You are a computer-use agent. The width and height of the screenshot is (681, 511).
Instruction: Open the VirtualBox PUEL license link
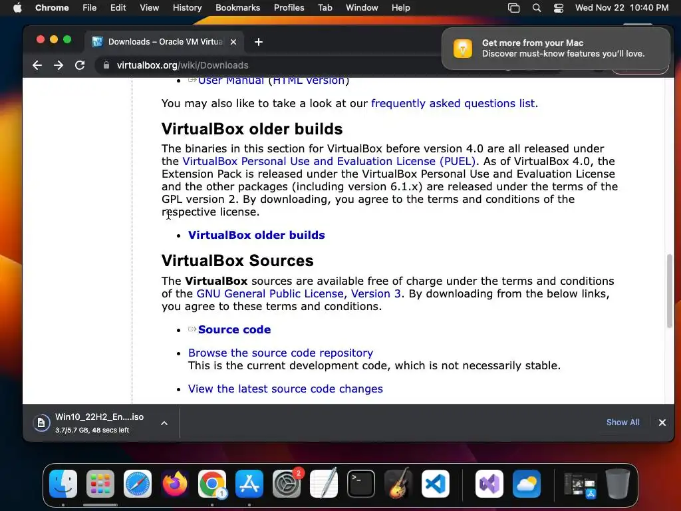329,161
